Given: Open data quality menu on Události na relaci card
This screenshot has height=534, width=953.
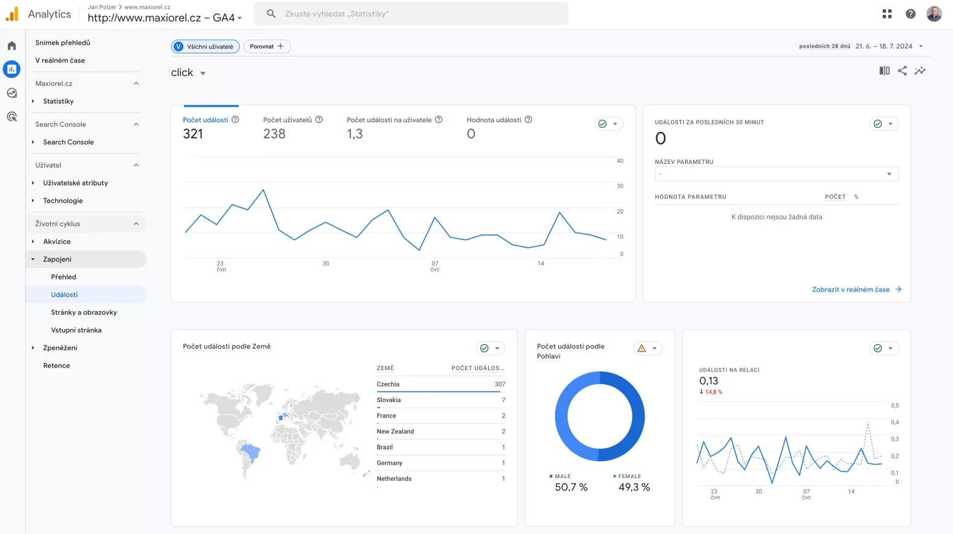Looking at the screenshot, I should point(884,348).
